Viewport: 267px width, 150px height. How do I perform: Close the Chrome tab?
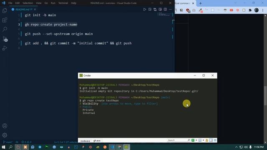(x=193, y=3)
